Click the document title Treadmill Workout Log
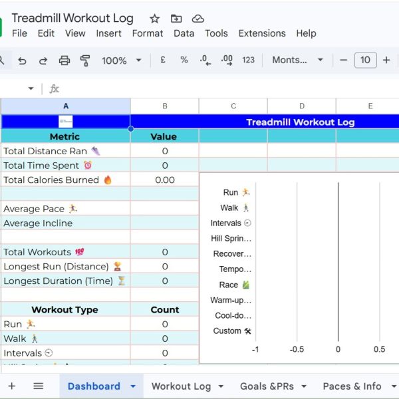The image size is (399, 399). pyautogui.click(x=72, y=19)
